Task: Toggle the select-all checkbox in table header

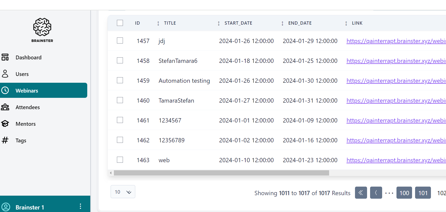Action: tap(120, 23)
